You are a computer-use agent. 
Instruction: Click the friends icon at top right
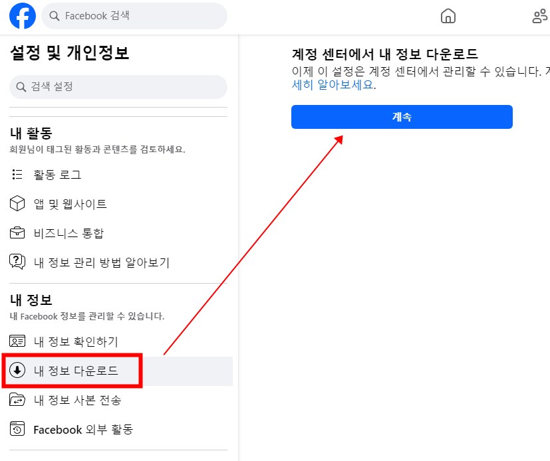(x=539, y=16)
